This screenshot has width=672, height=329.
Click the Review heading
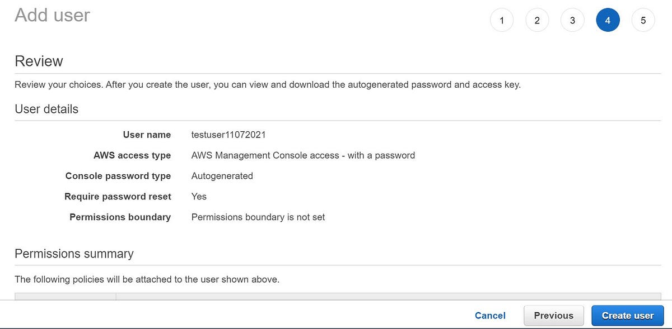point(39,61)
